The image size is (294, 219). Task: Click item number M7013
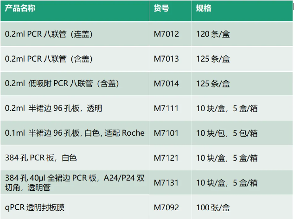(x=166, y=59)
